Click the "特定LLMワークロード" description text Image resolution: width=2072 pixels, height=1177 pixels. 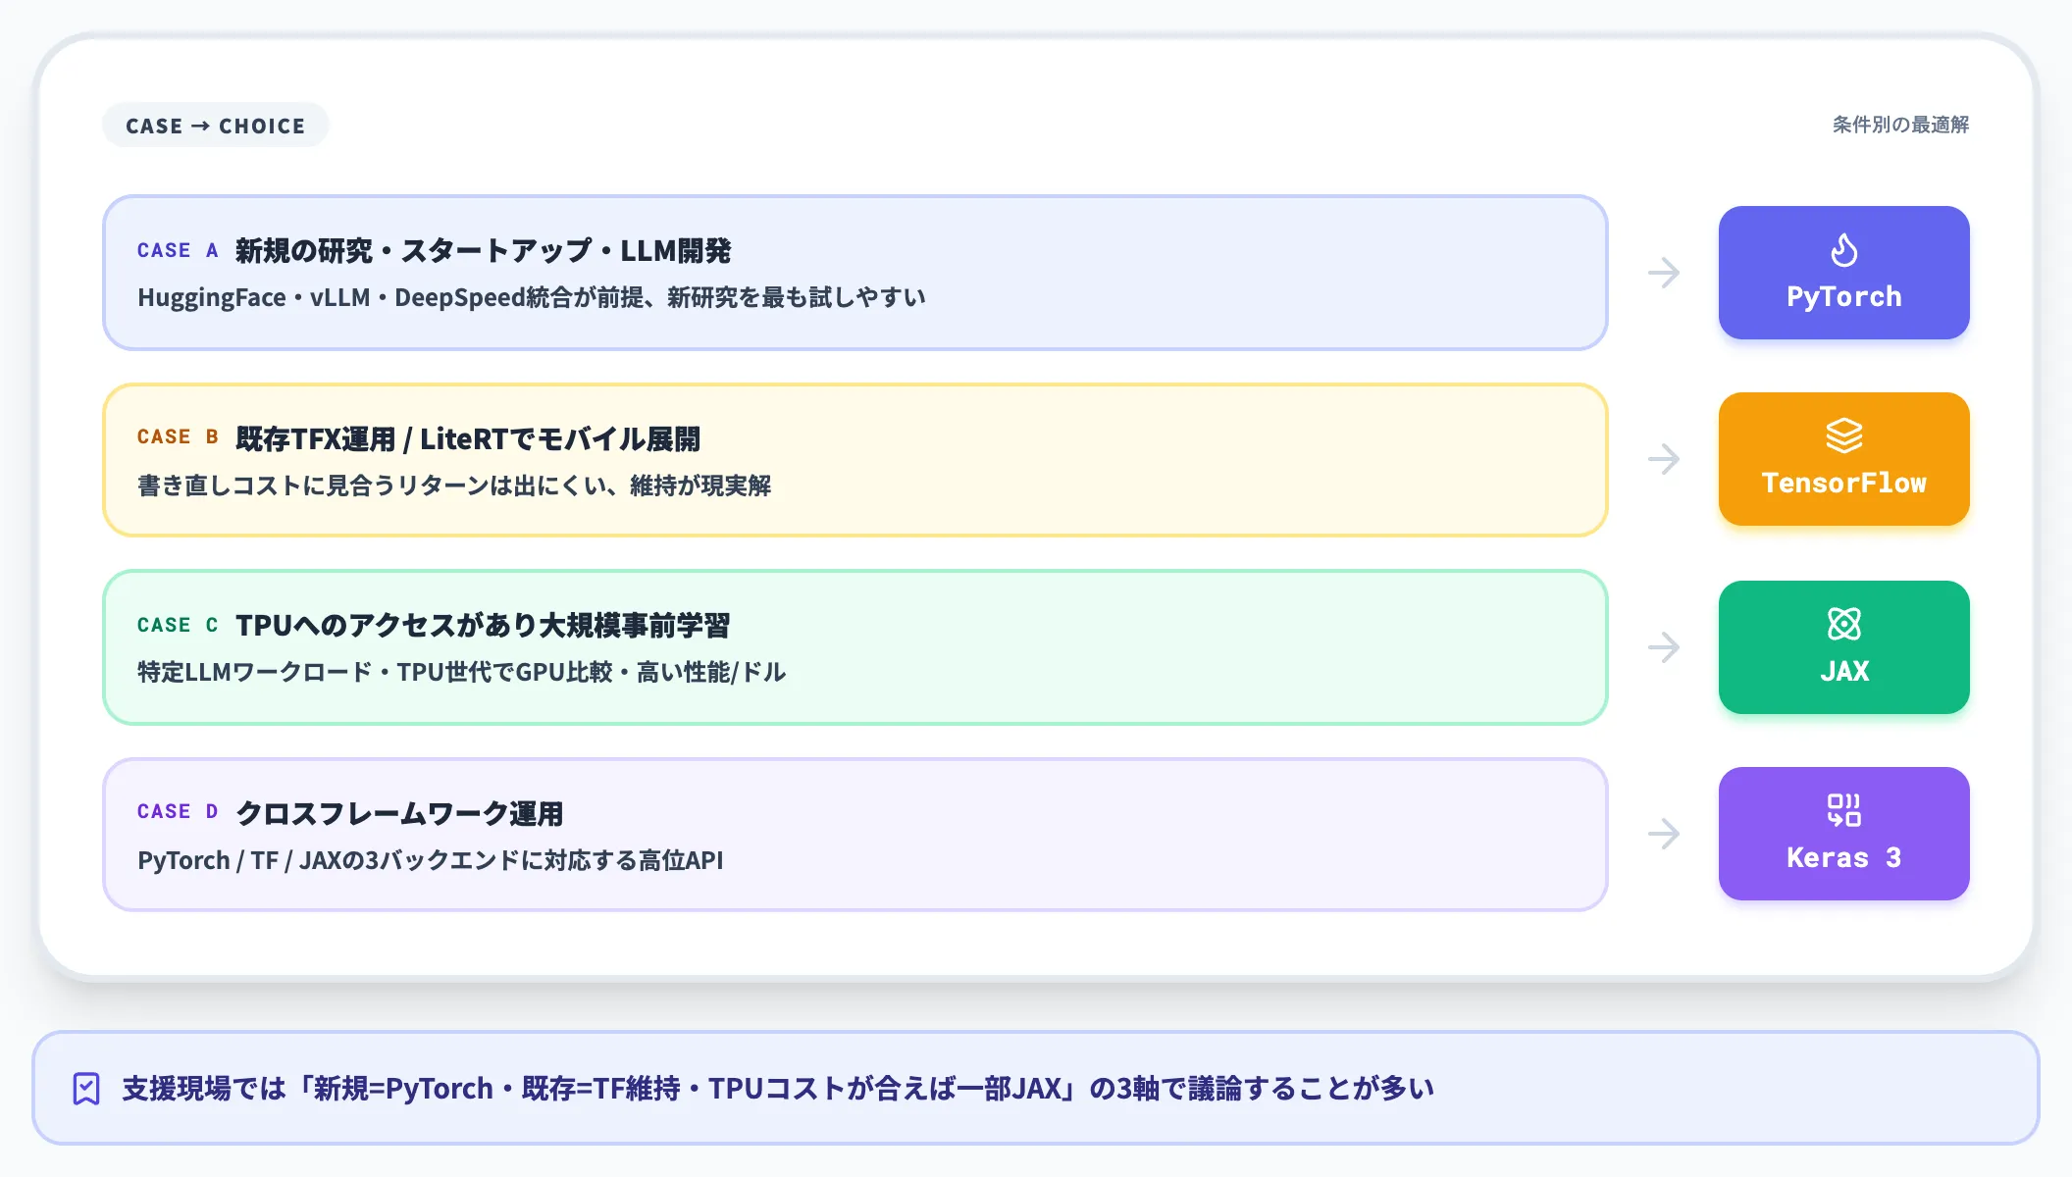461,672
